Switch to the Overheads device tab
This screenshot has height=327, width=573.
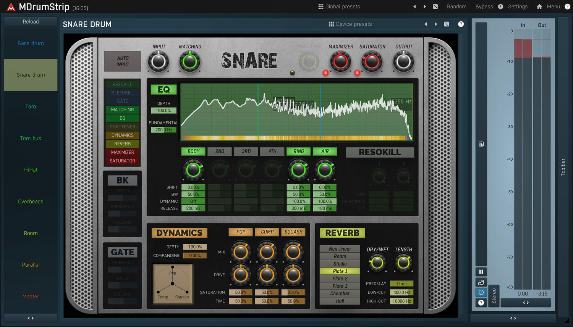31,201
